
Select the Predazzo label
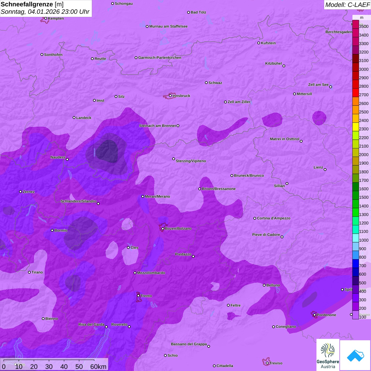[183, 254]
